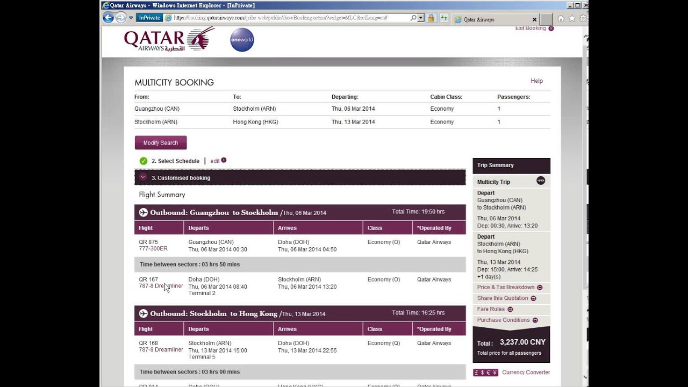
Task: Select the flight number QR 875
Action: 148,242
